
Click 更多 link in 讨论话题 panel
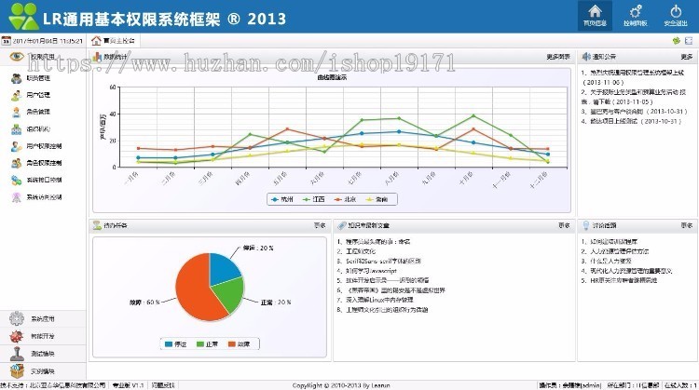(x=687, y=226)
